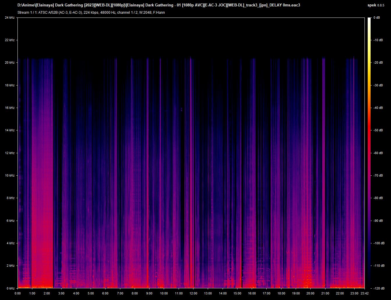This screenshot has height=300, width=391.
Task: Click the 12 kHz frequency axis label
Action: (10, 153)
